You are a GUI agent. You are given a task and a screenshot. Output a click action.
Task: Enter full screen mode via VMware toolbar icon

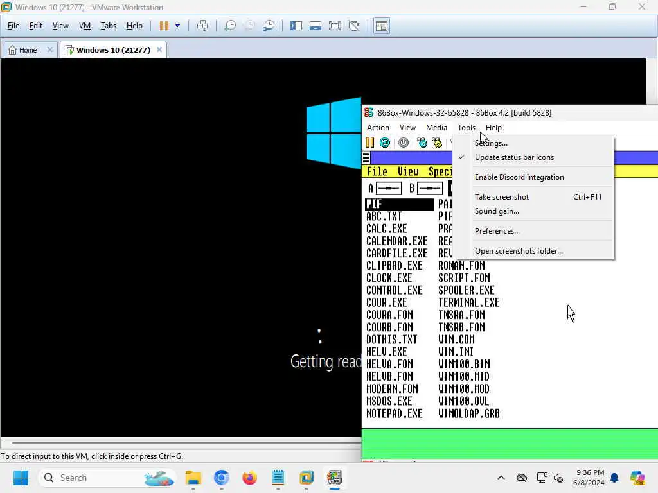point(335,26)
